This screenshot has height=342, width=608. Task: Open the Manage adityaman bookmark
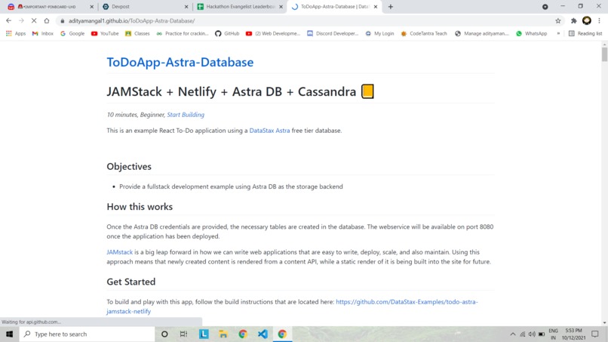pyautogui.click(x=481, y=34)
